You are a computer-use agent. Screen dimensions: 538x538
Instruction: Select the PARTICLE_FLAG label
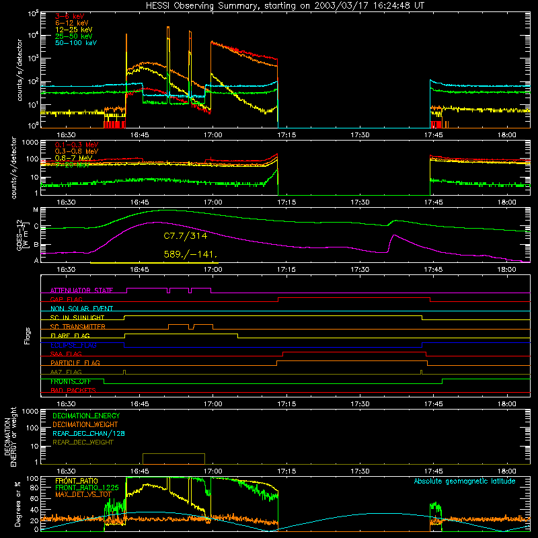(75, 362)
